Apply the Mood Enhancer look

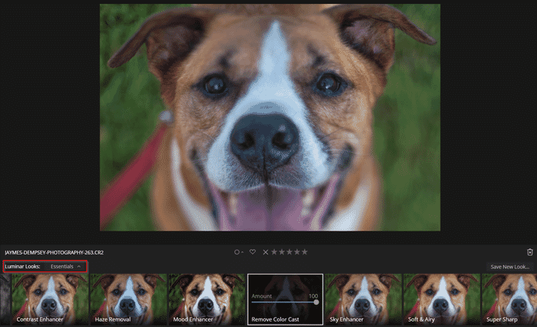207,299
